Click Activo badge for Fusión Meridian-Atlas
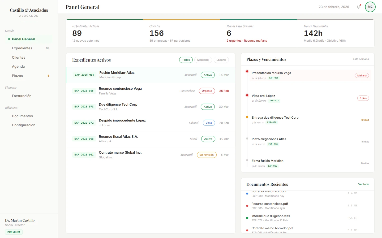382x238 pixels. coord(208,75)
